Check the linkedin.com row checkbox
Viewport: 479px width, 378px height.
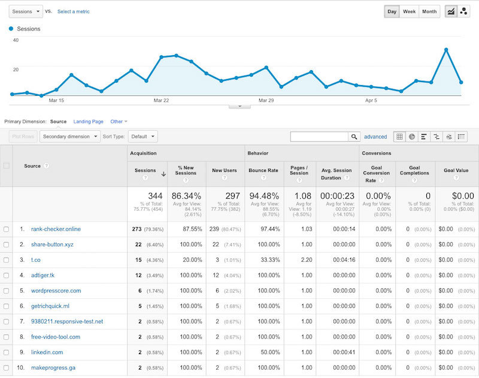coord(6,352)
